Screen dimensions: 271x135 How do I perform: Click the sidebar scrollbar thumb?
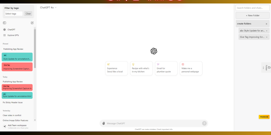click(35, 49)
